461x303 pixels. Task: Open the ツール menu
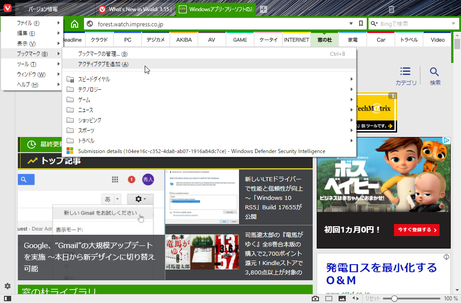click(31, 64)
